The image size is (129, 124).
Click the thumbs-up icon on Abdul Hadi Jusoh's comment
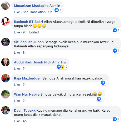59,67
